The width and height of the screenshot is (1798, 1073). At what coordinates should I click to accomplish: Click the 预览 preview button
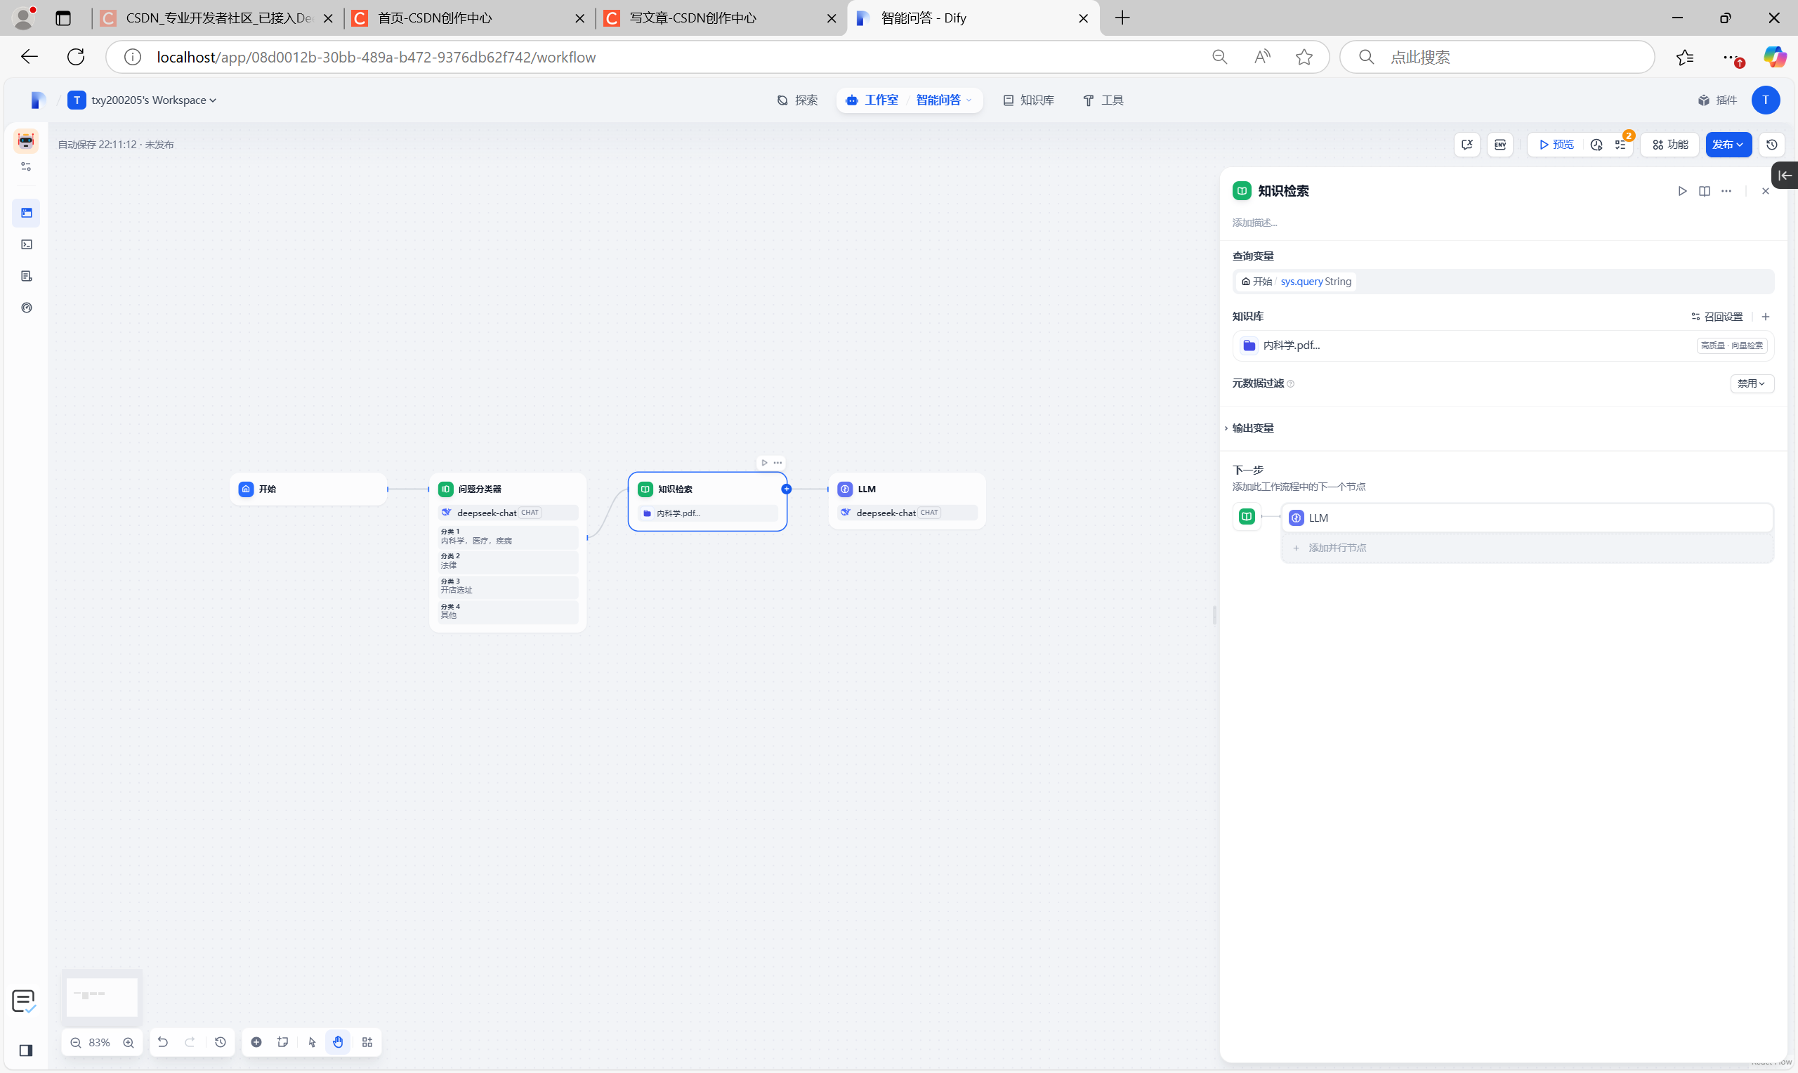(1556, 145)
